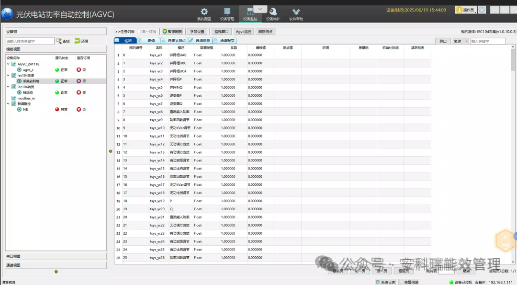517x285 pixels.
Task: Select 设备监控 in the top toolbar
Action: point(250,14)
